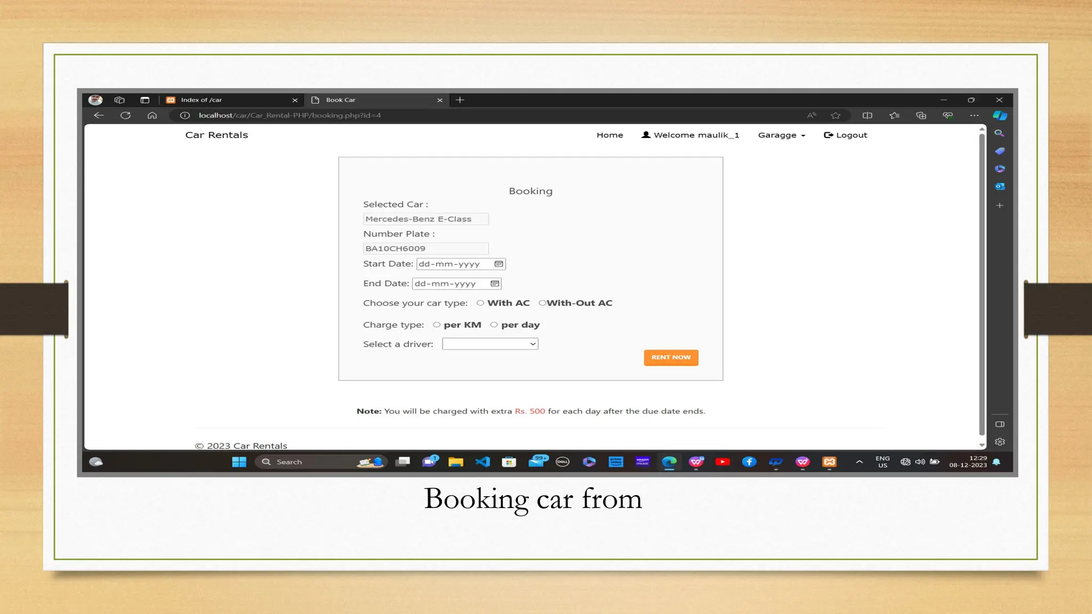Select With AC radio button
The width and height of the screenshot is (1092, 614).
(x=480, y=303)
